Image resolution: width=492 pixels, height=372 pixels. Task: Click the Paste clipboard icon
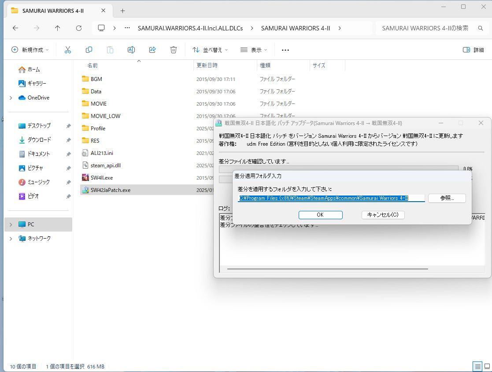coord(110,50)
